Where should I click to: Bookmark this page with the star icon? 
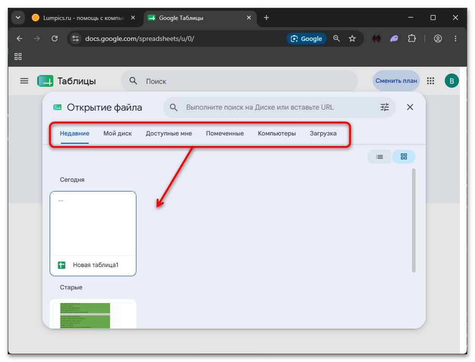[352, 38]
